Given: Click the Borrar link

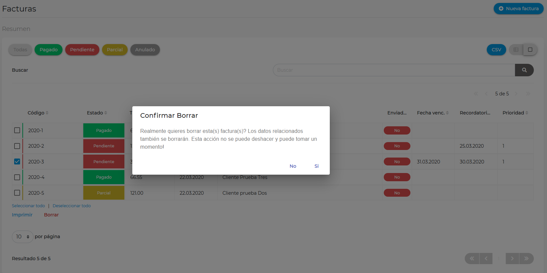Looking at the screenshot, I should tap(51, 215).
